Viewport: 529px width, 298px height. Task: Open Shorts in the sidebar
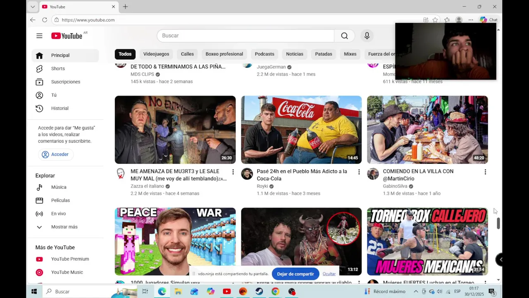65,69
